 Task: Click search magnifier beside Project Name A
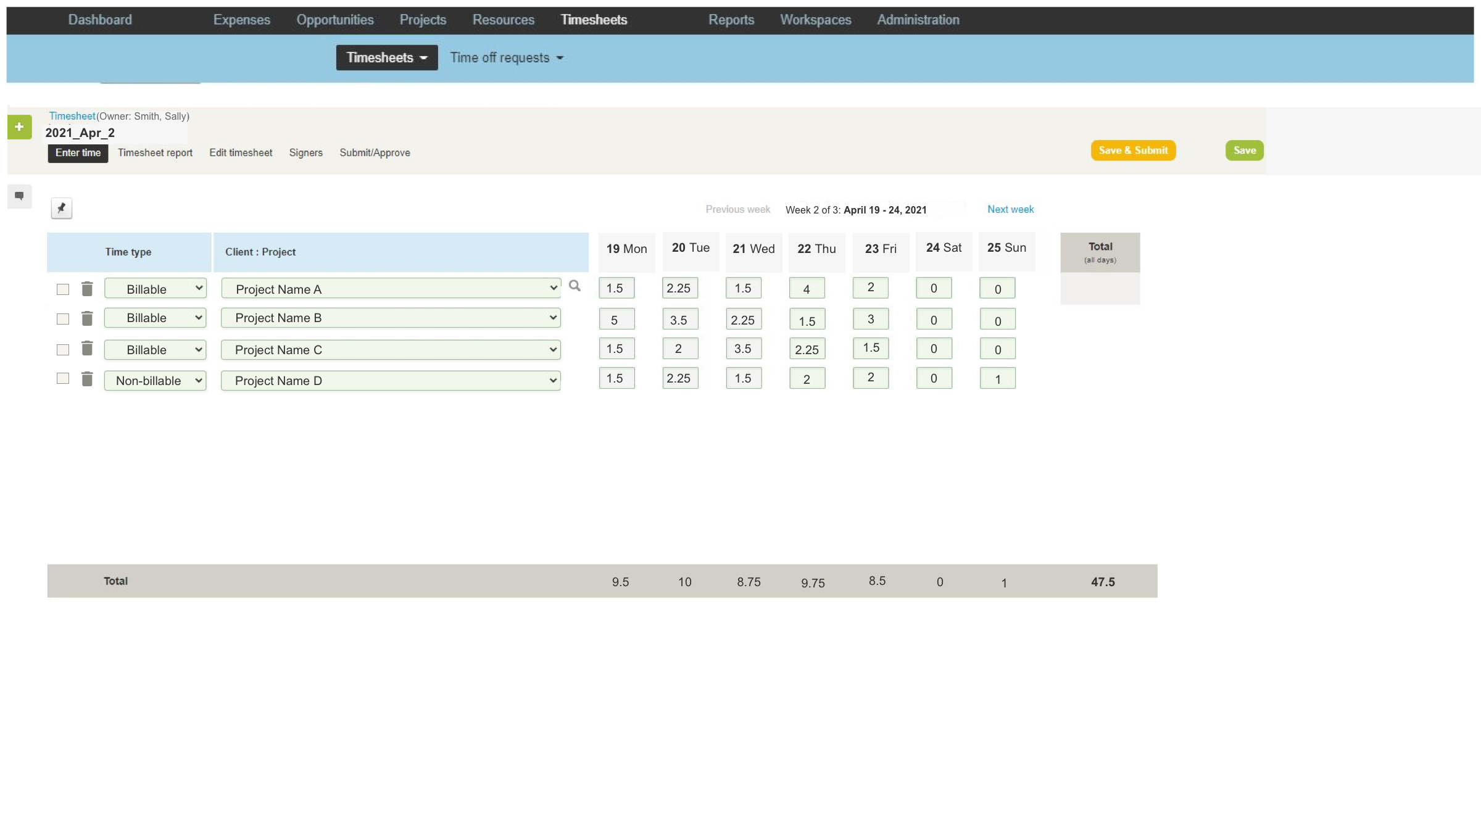pos(575,286)
